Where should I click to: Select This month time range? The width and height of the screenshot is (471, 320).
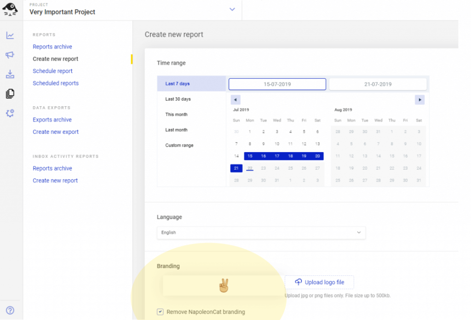pos(177,114)
